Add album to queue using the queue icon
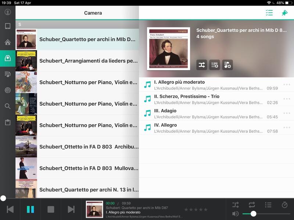This screenshot has width=294, height=220. (x=215, y=65)
